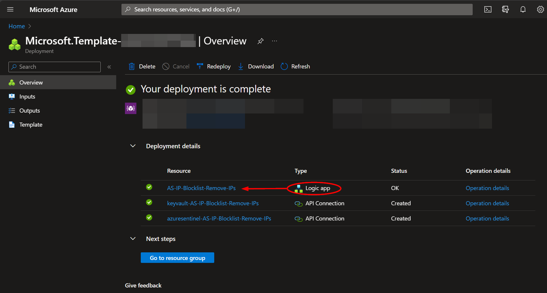Click the Logic app type icon
This screenshot has height=293, width=547.
pyautogui.click(x=299, y=189)
